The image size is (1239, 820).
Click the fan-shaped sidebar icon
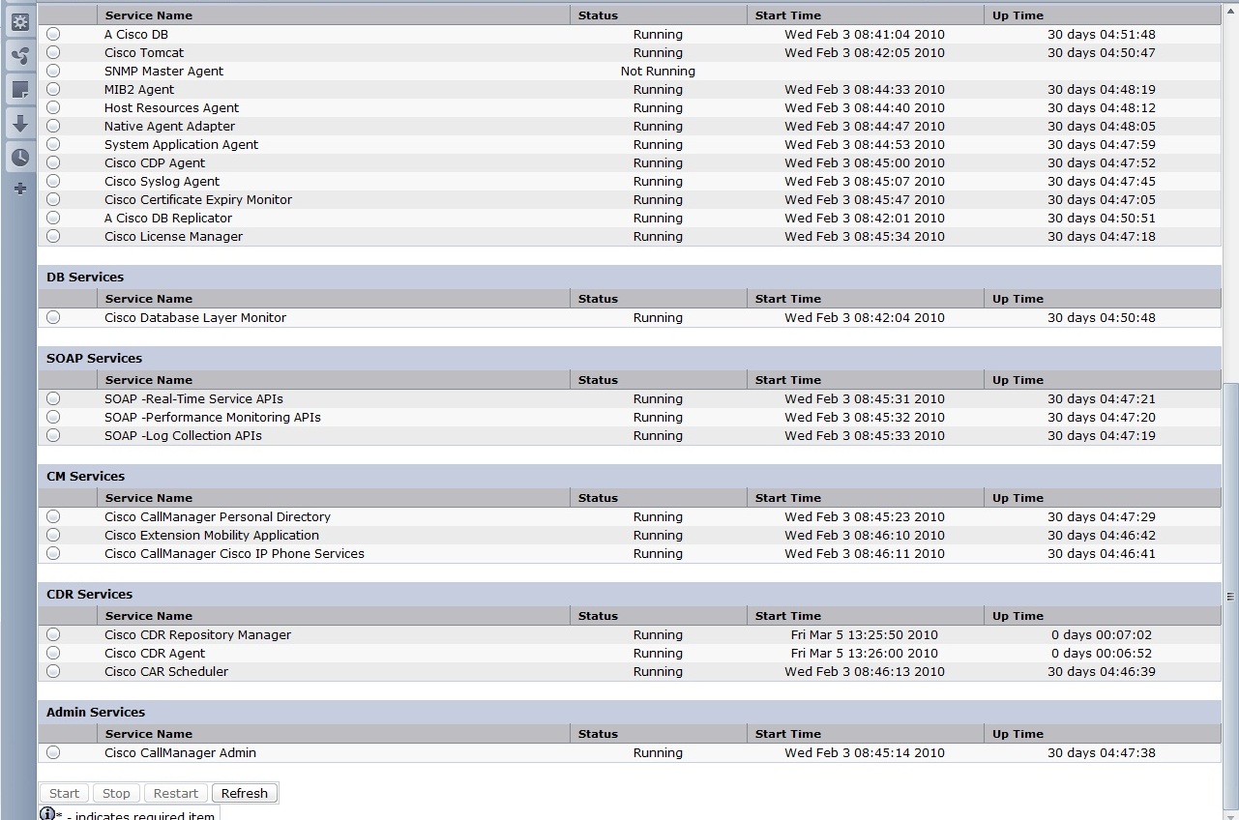19,55
